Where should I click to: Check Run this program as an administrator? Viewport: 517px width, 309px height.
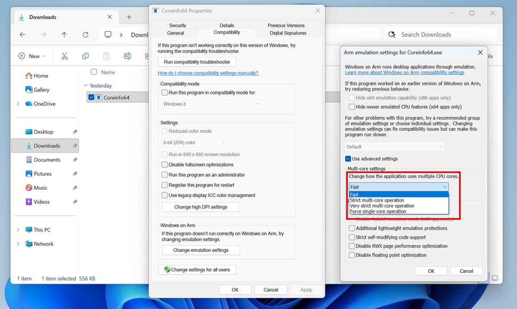tap(164, 175)
